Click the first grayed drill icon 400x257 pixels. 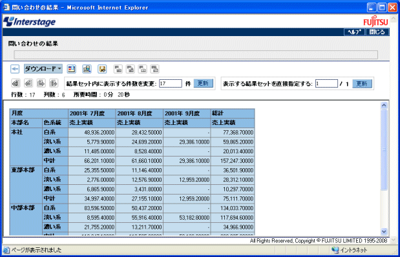118,69
